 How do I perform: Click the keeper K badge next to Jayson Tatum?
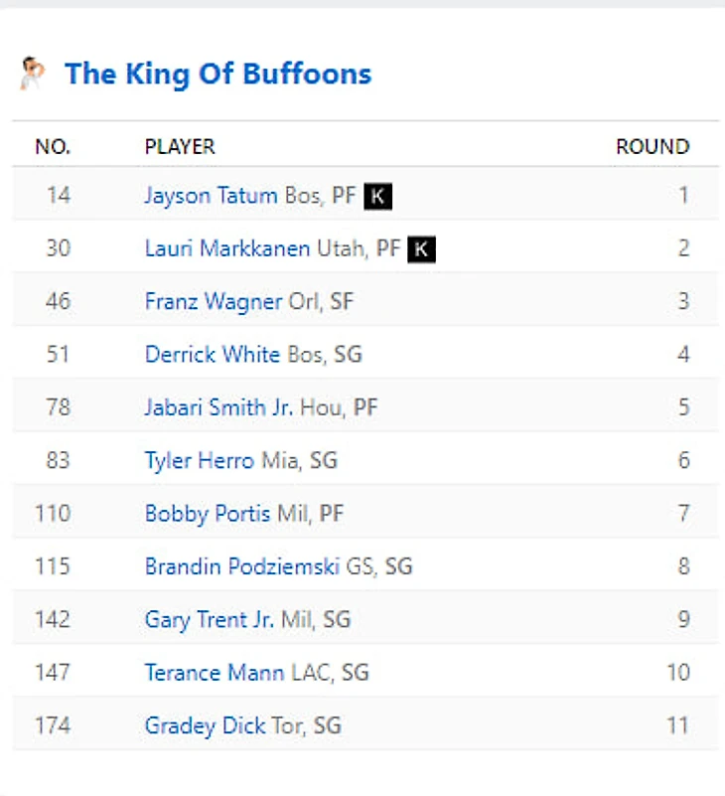377,196
